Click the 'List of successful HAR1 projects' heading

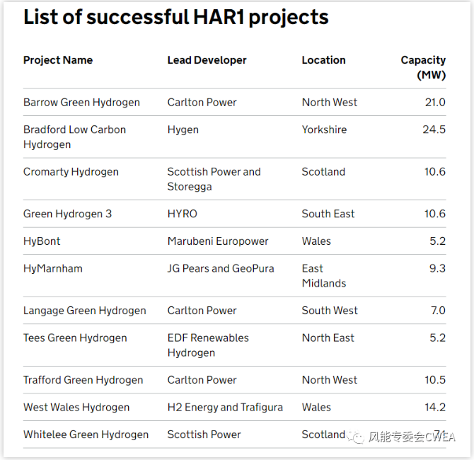176,17
